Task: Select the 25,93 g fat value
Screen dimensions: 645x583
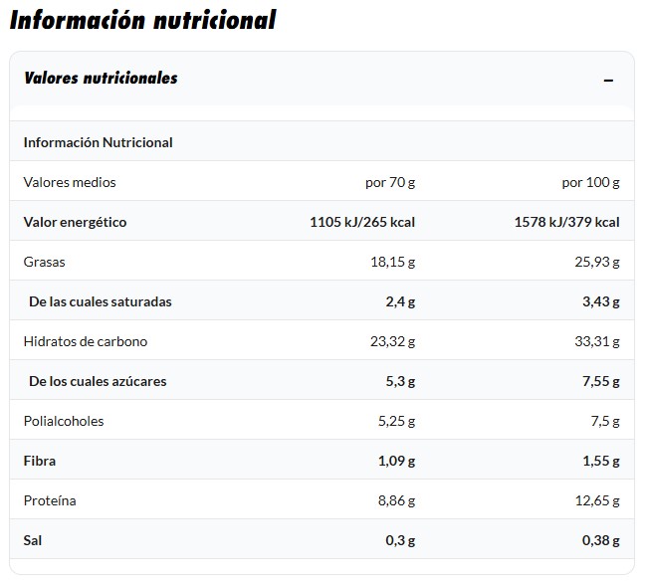Action: (x=595, y=262)
